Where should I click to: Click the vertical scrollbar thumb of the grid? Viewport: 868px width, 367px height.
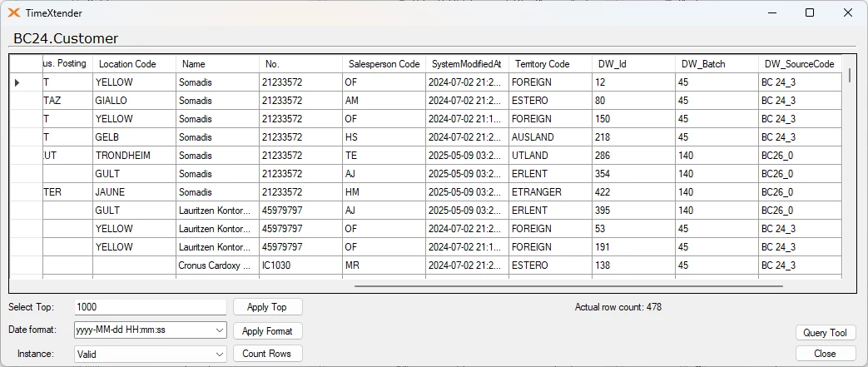pos(850,75)
